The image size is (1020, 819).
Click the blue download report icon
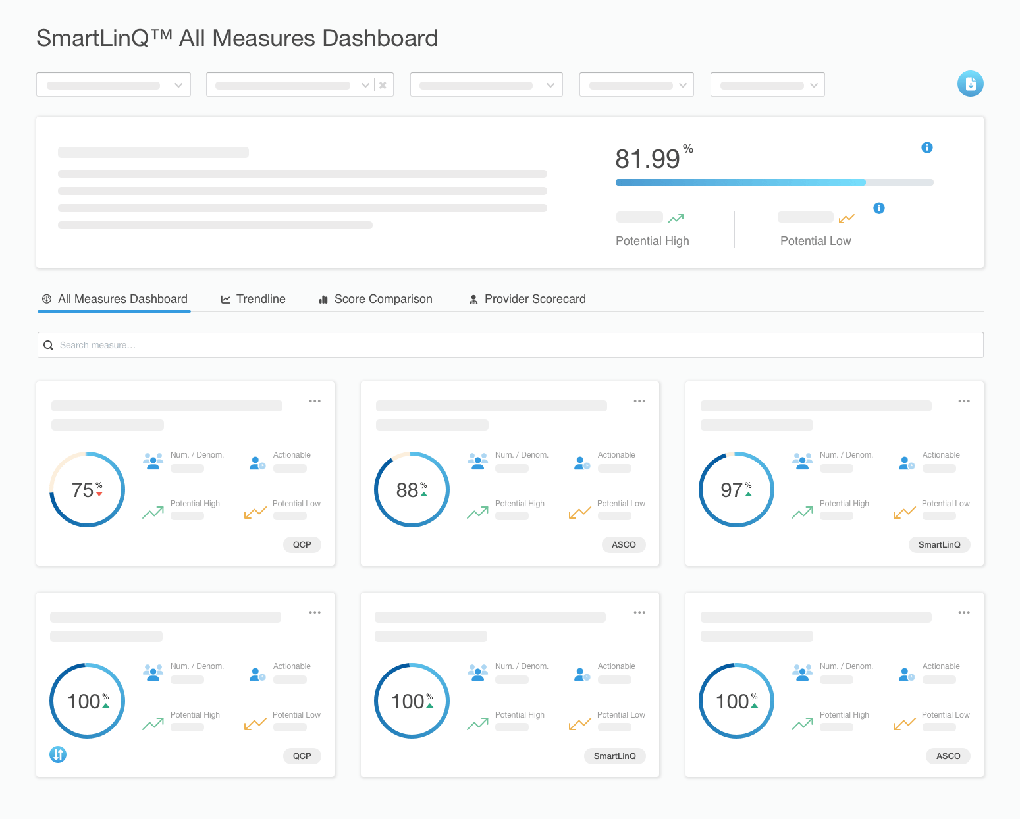pyautogui.click(x=970, y=84)
